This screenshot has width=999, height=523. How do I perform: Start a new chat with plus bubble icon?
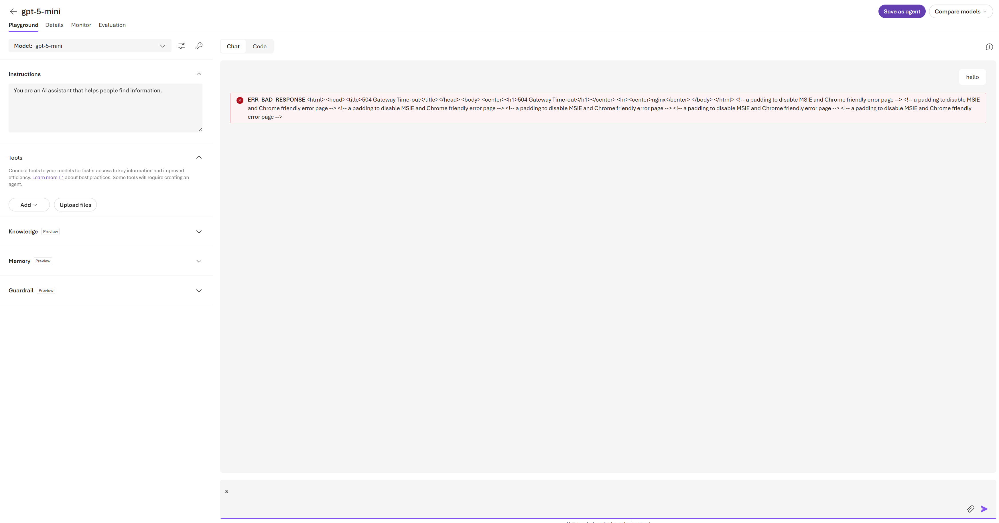point(989,47)
